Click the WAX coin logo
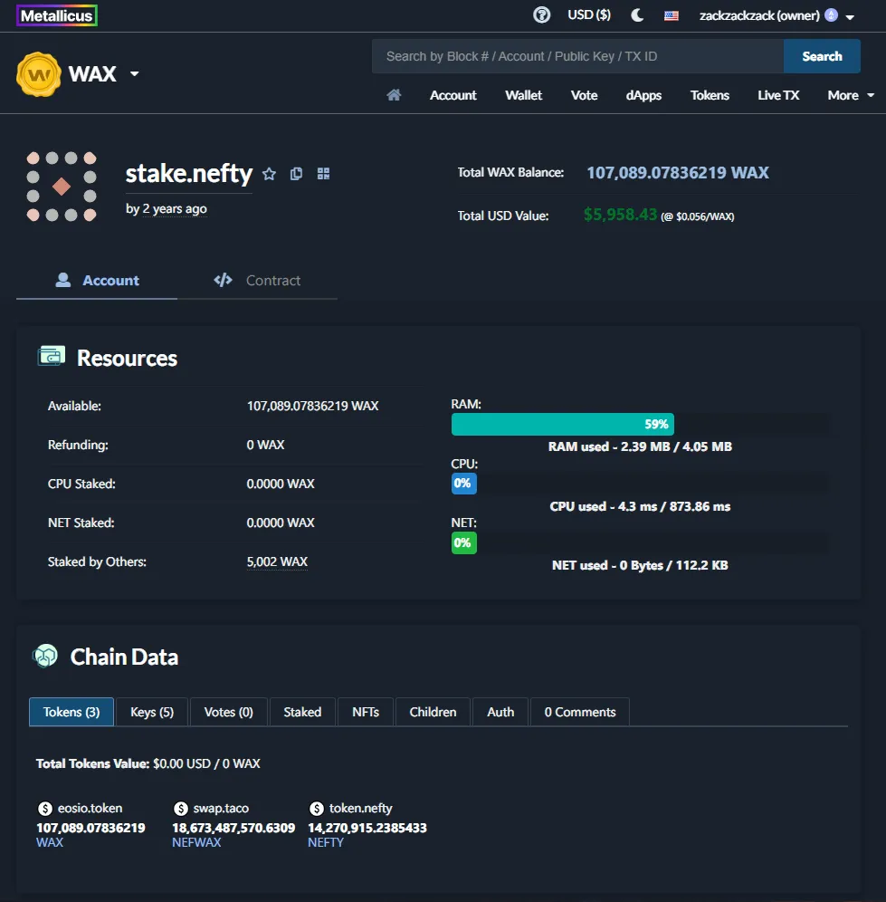 [x=39, y=74]
